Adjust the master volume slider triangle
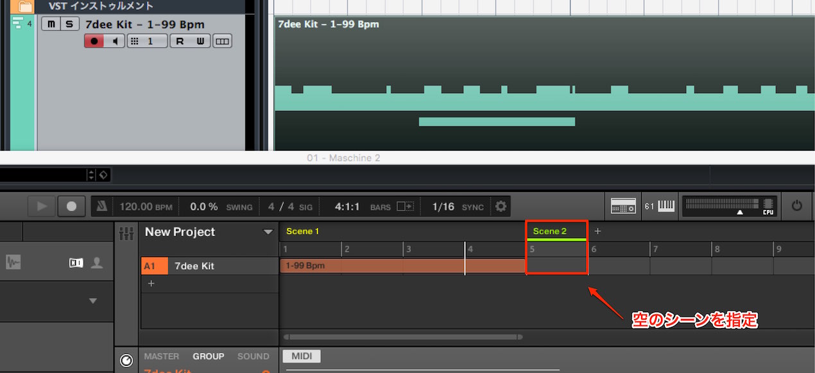The height and width of the screenshot is (373, 815). point(739,212)
